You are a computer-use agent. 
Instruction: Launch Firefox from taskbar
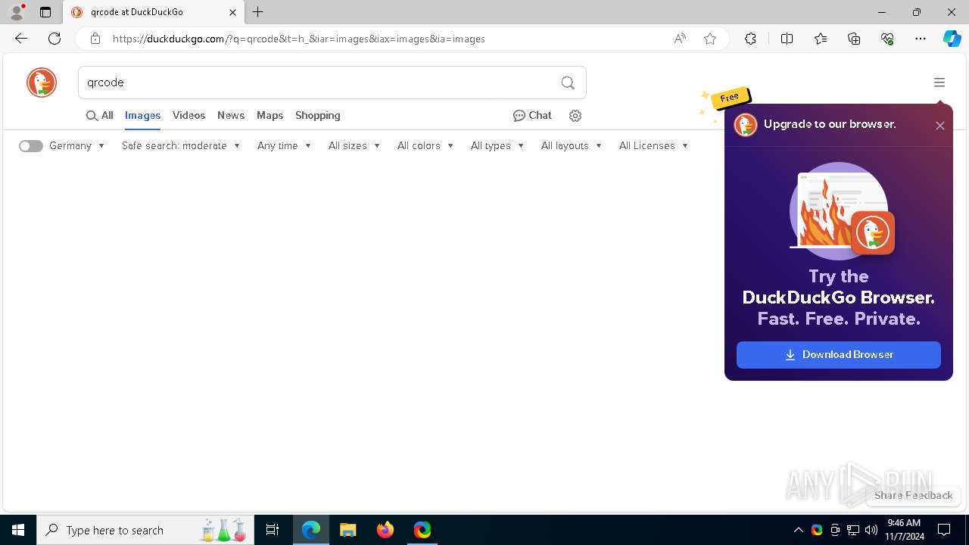(385, 530)
